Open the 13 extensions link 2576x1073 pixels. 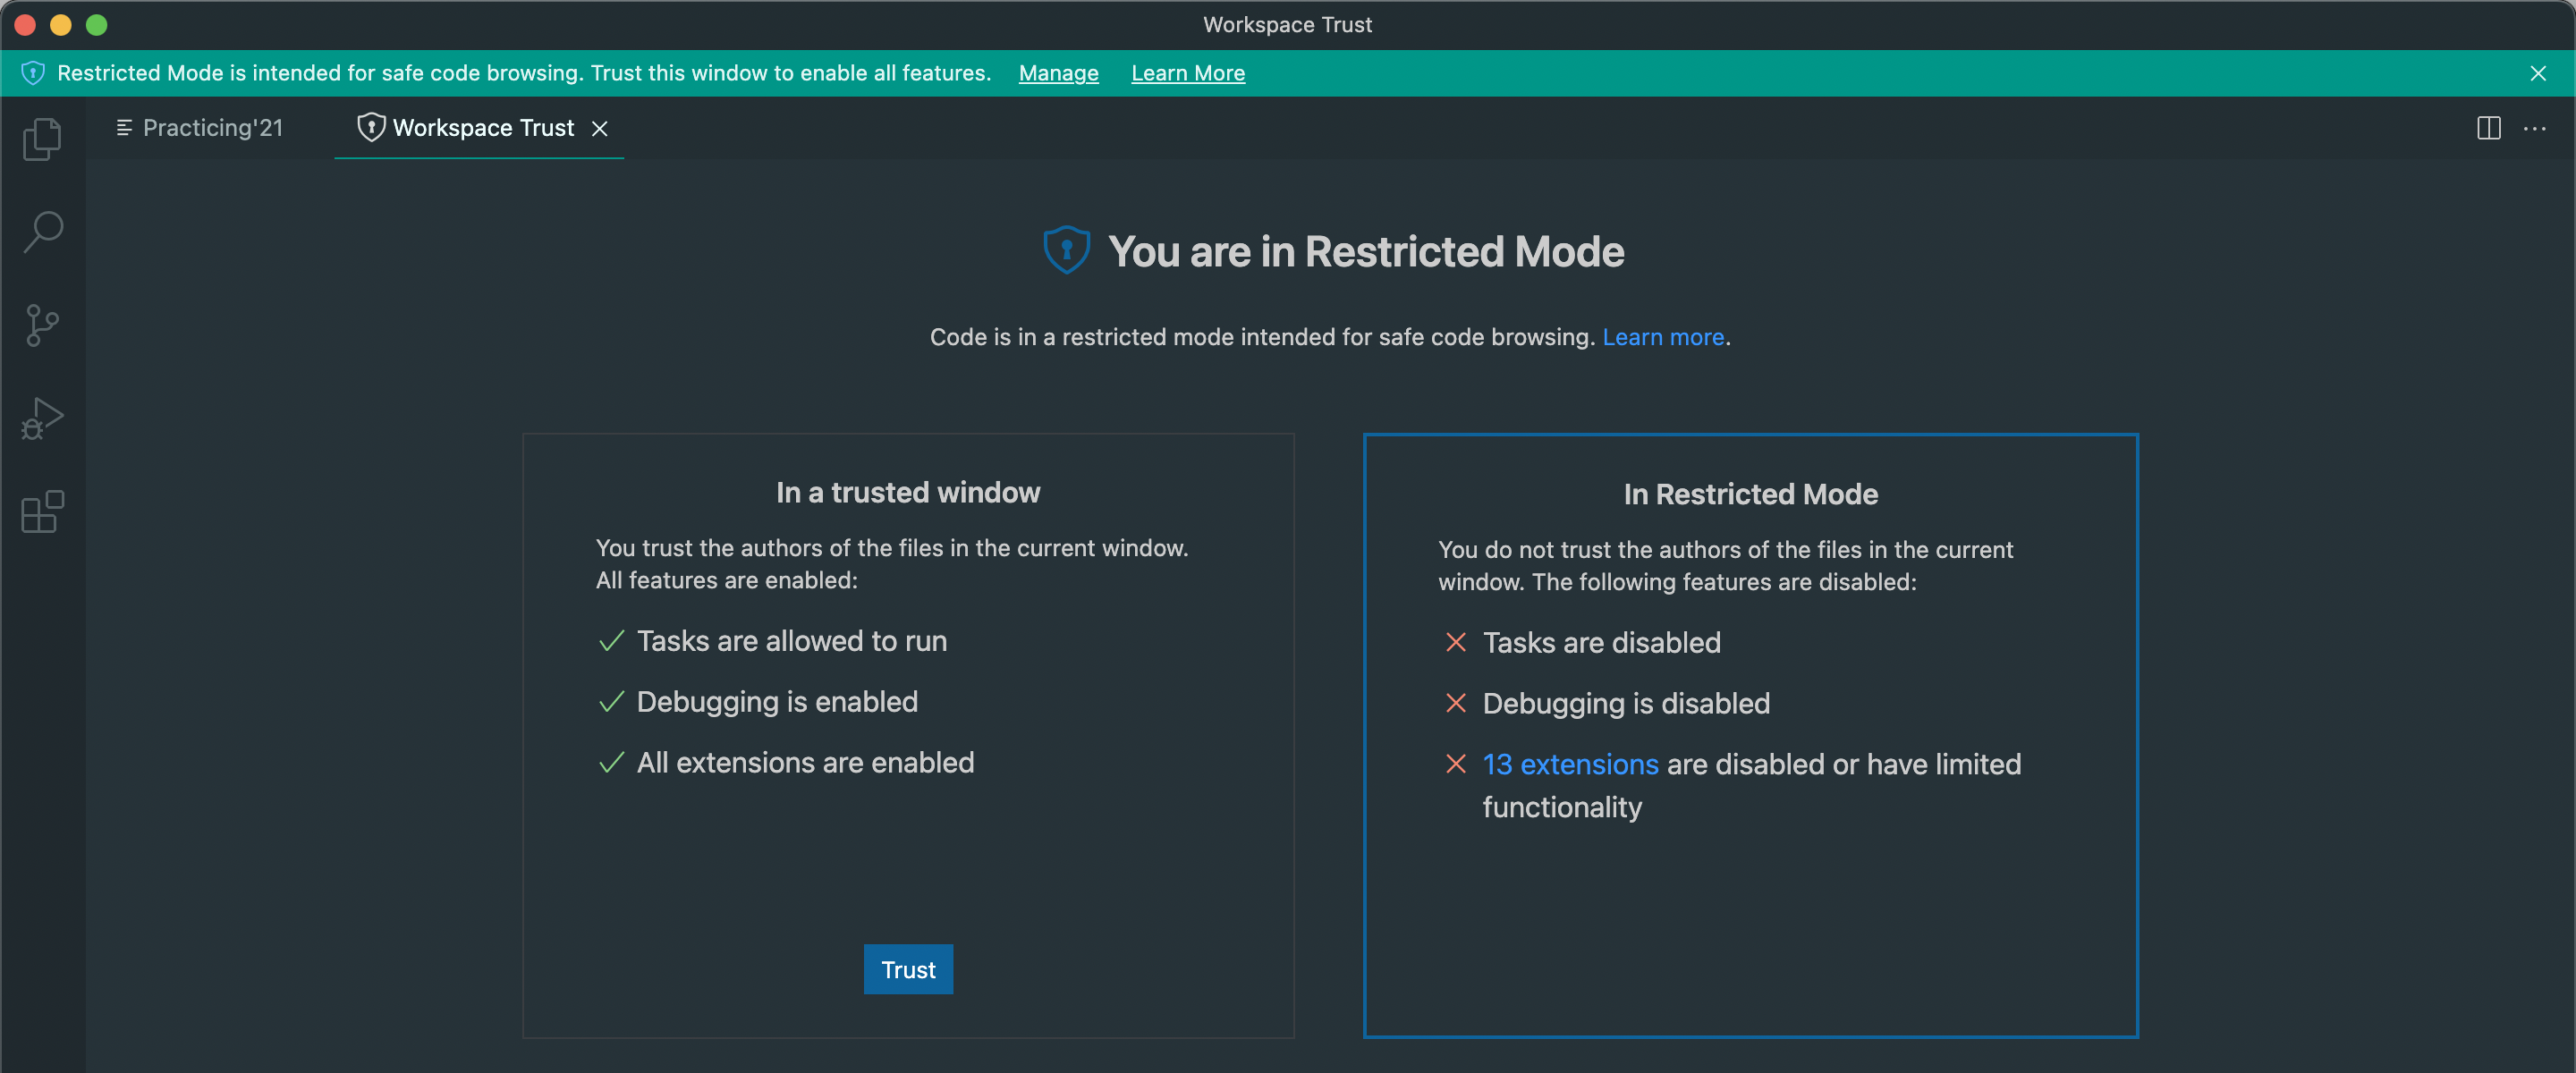coord(1570,764)
